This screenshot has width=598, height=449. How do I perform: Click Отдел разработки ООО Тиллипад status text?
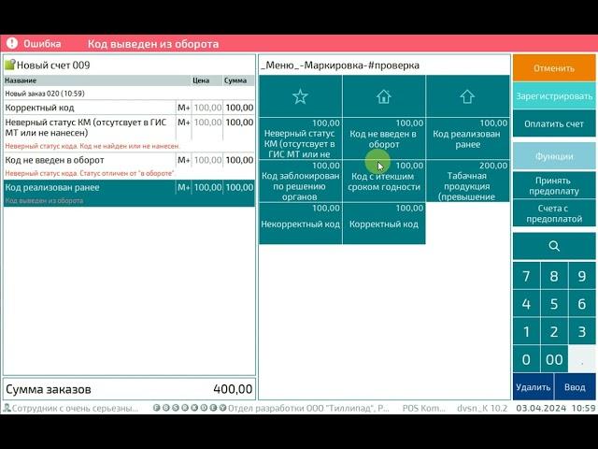pyautogui.click(x=308, y=408)
